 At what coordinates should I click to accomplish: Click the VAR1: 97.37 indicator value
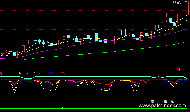pos(26,73)
